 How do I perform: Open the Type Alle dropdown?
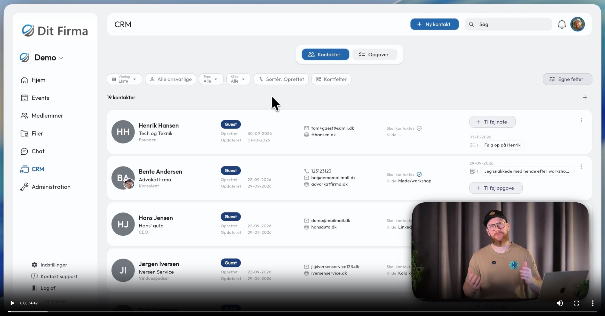click(211, 79)
